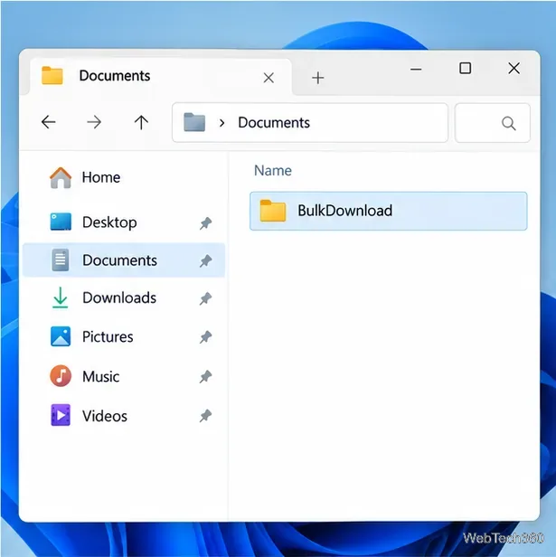
Task: Click the pin icon next to Videos
Action: [x=205, y=416]
